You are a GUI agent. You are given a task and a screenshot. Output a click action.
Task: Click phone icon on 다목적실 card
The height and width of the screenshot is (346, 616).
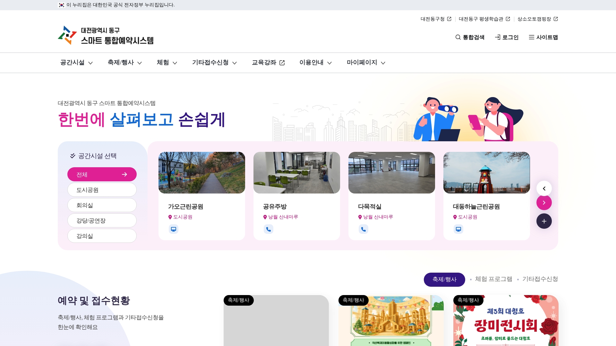pos(364,229)
